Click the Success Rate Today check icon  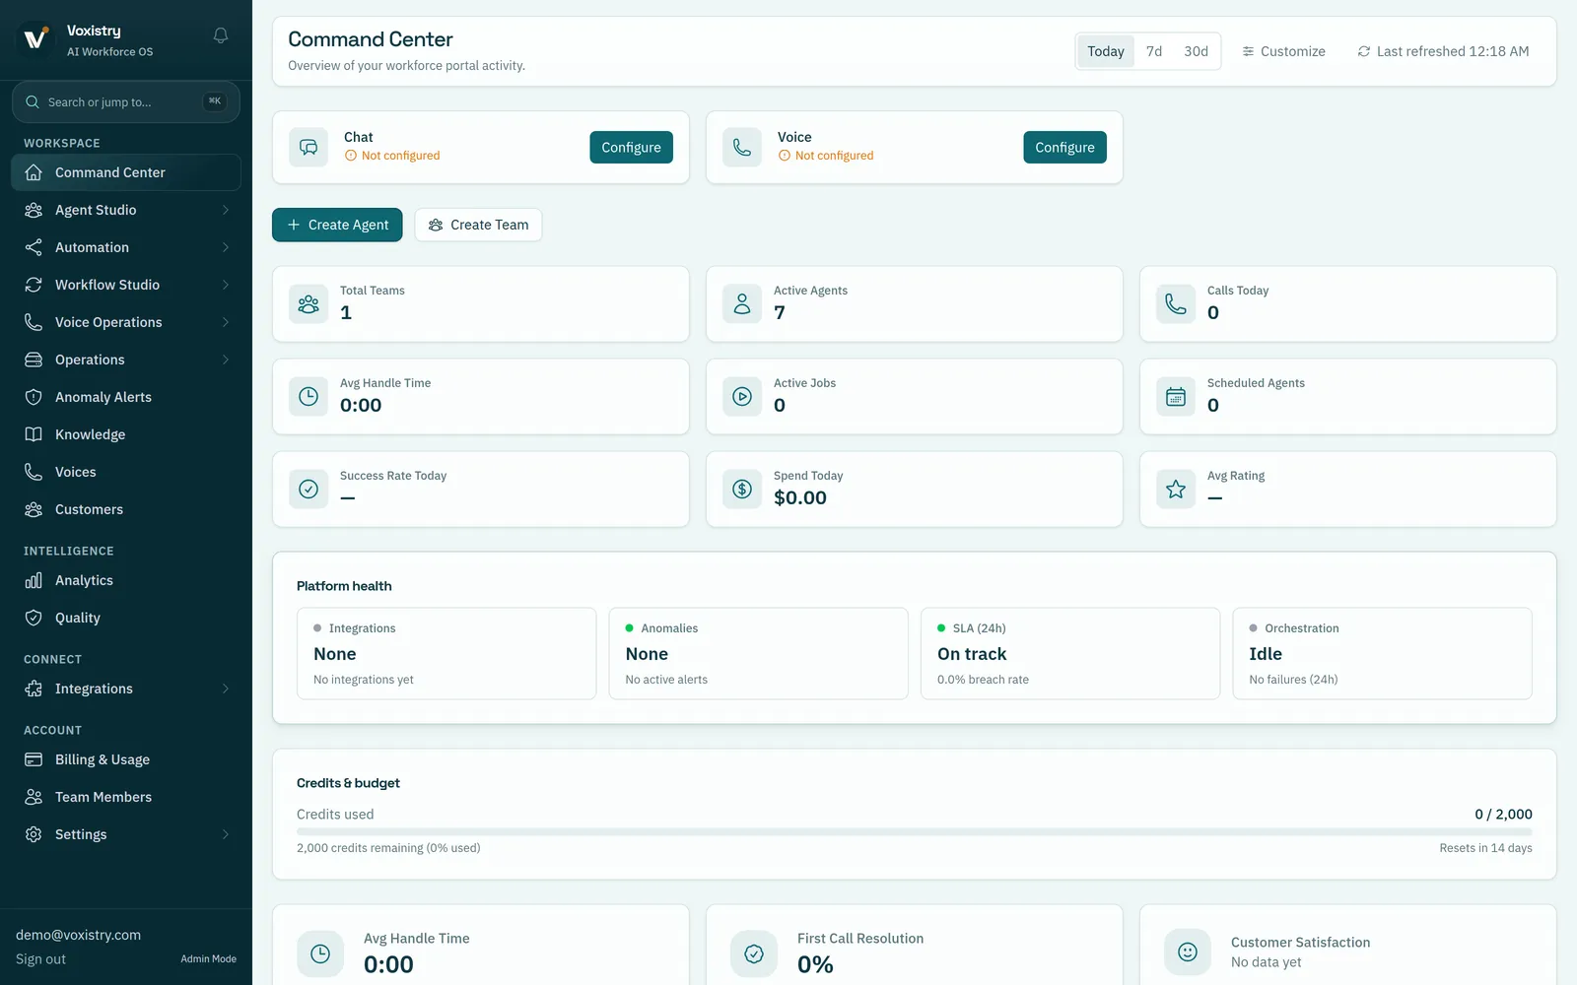[309, 490]
